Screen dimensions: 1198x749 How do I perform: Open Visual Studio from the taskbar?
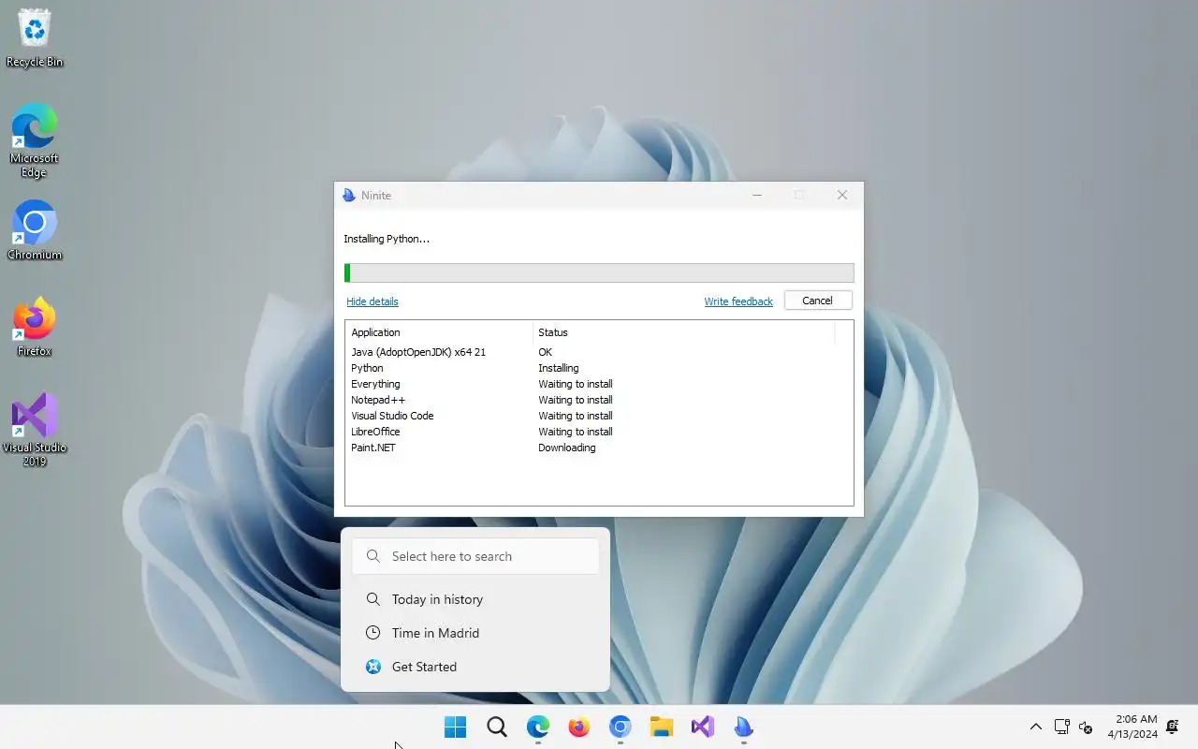(x=703, y=727)
